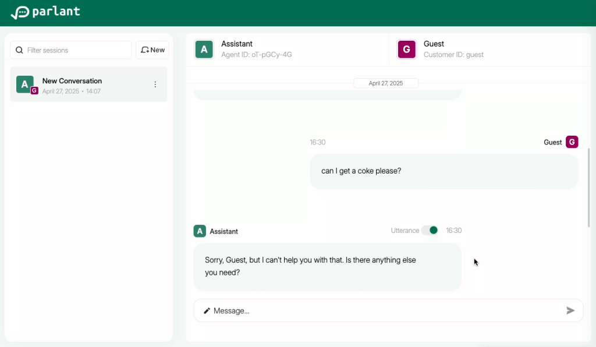The width and height of the screenshot is (596, 347).
Task: Click the chat scrollbar thumb
Action: pos(589,186)
